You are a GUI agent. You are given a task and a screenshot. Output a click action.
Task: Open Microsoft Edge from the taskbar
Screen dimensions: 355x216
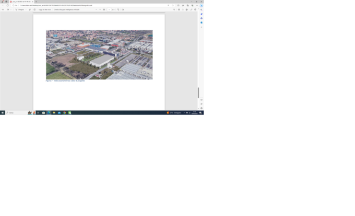(x=49, y=112)
